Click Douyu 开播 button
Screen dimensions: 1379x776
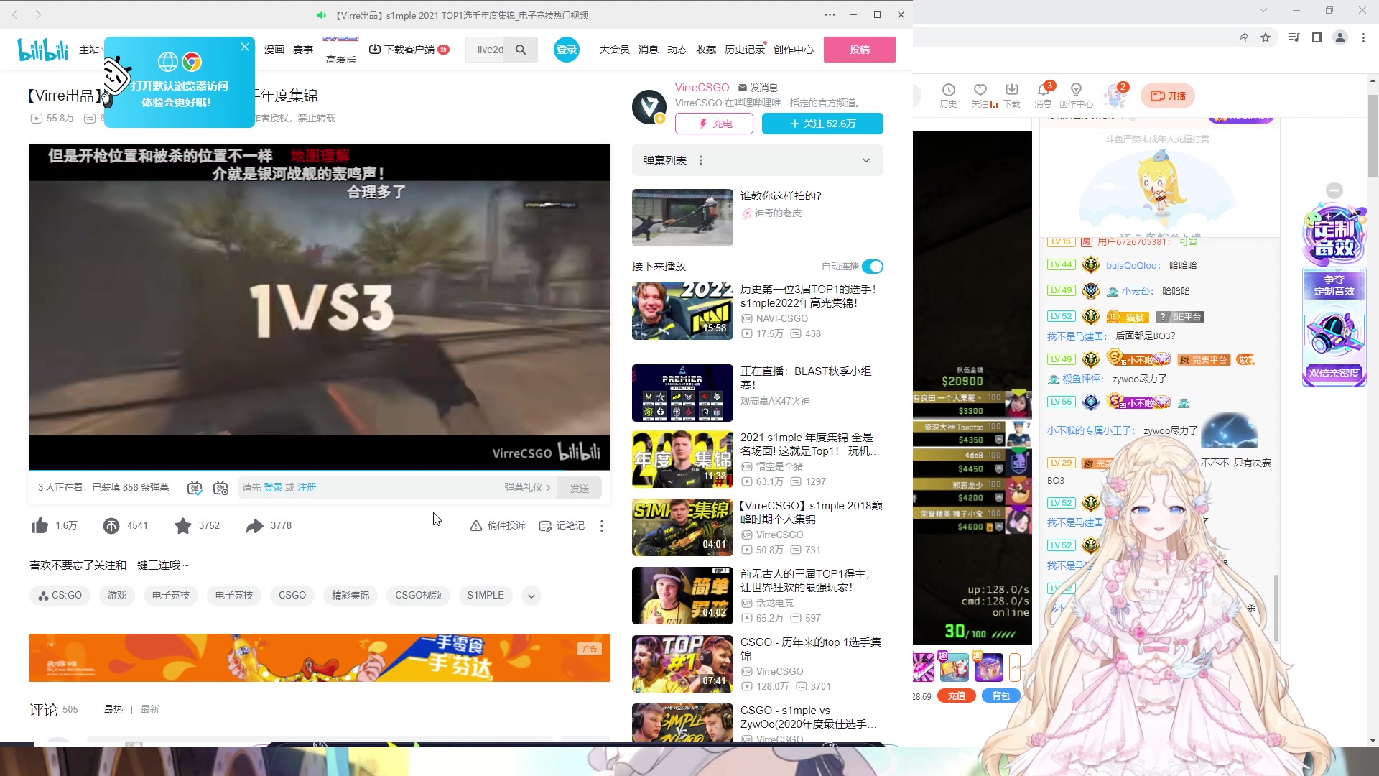tap(1168, 96)
